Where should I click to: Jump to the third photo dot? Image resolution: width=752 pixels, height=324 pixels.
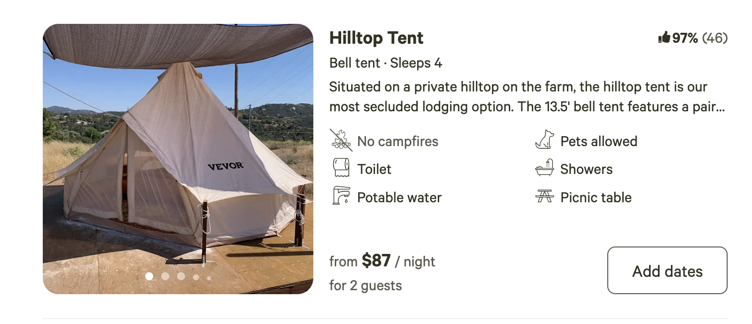tap(181, 276)
